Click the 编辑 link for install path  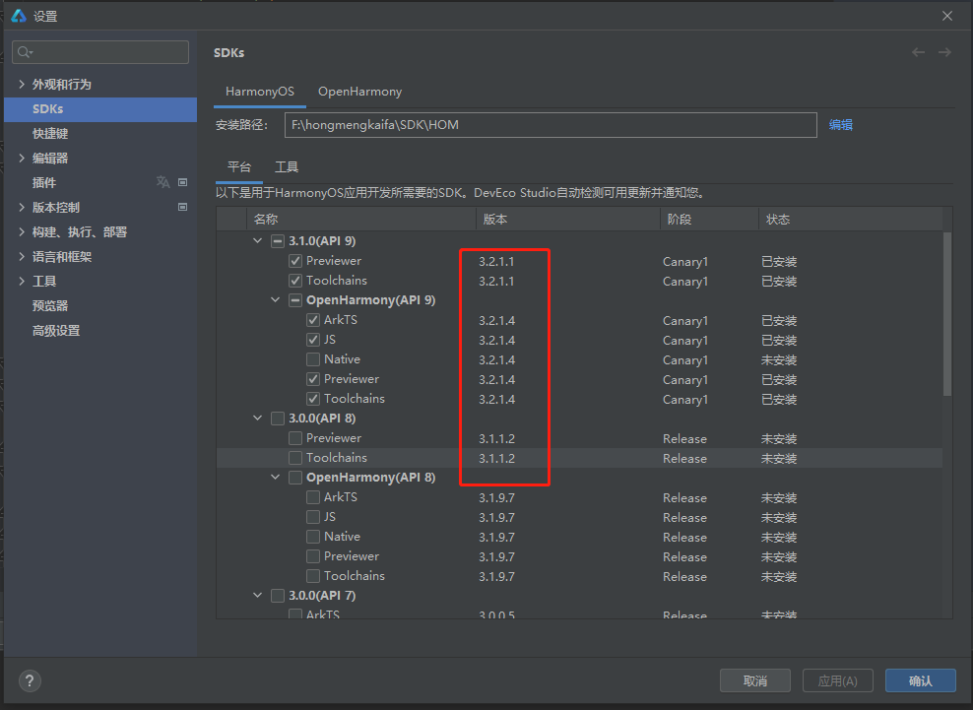point(841,125)
